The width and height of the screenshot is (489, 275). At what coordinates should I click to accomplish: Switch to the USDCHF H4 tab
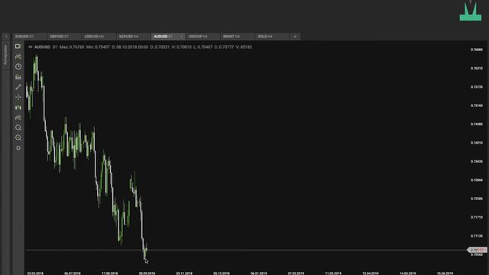202,37
